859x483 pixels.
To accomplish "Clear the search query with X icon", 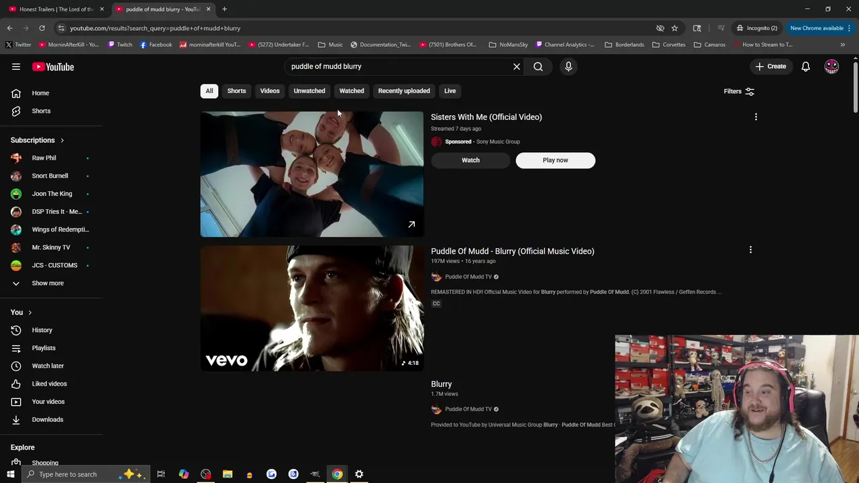I will 517,66.
